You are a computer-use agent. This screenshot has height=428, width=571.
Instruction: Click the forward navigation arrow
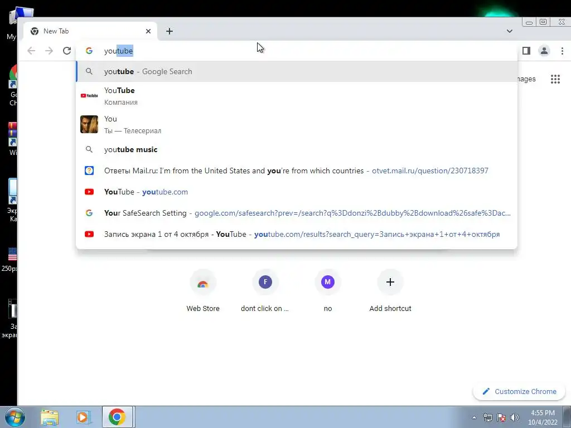click(49, 51)
